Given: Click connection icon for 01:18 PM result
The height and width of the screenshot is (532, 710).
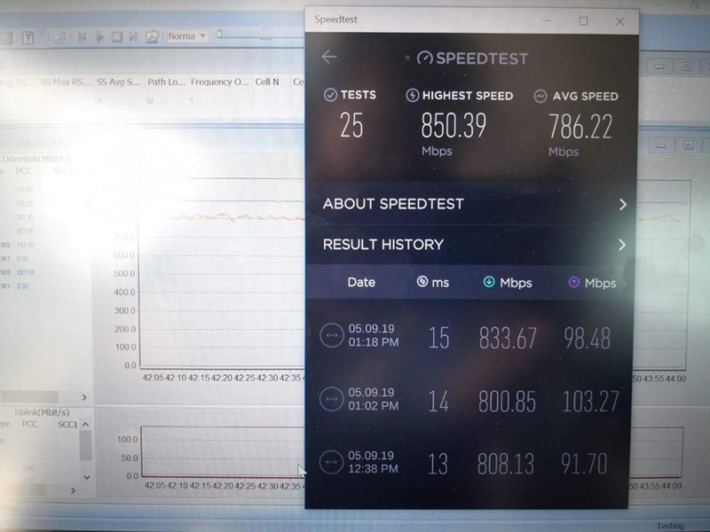Looking at the screenshot, I should tap(332, 335).
